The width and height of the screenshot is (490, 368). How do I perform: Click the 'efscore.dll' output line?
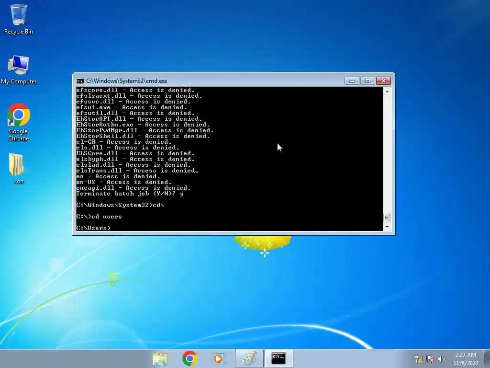(135, 90)
